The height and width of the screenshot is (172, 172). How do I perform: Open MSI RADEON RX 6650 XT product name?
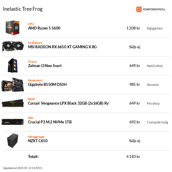[62, 47]
